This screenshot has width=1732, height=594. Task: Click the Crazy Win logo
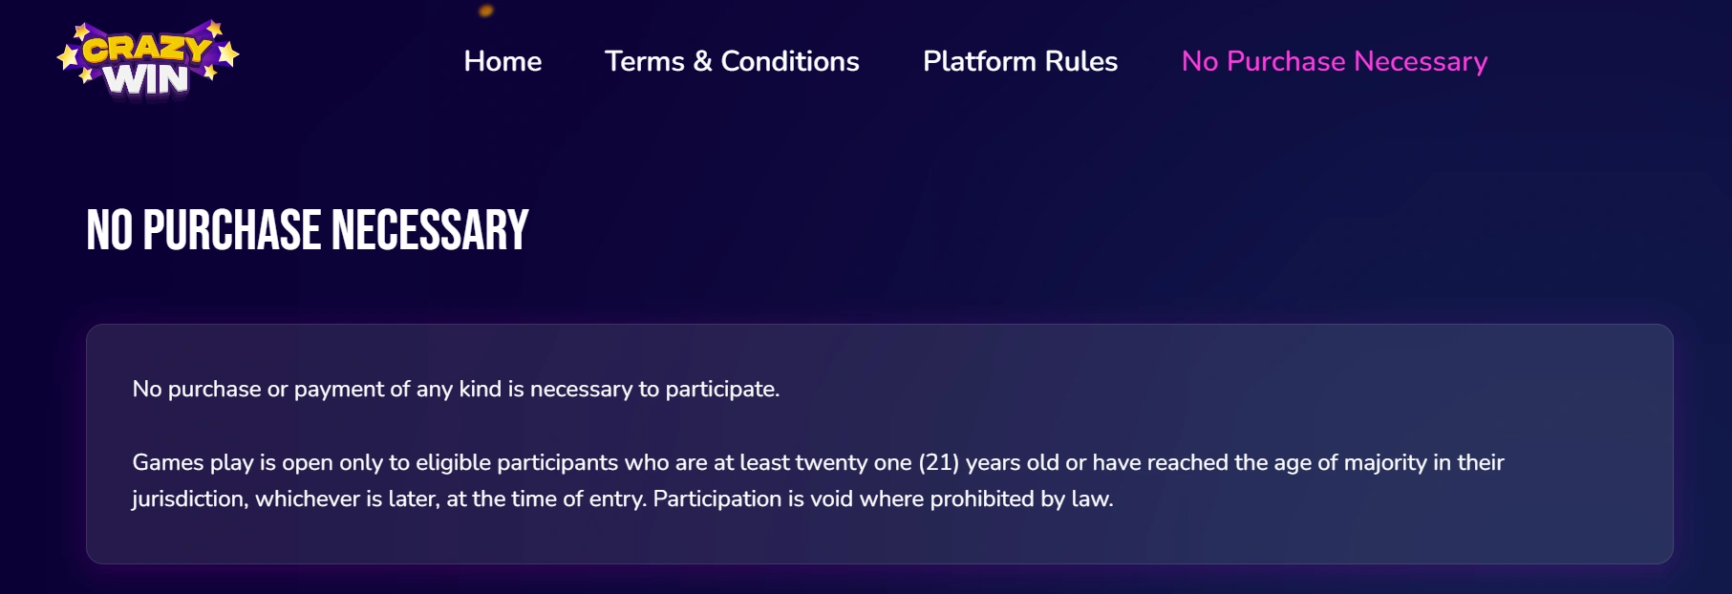pos(148,61)
